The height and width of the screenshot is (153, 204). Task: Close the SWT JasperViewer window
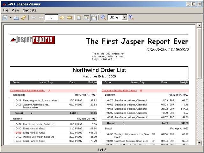tap(200, 4)
